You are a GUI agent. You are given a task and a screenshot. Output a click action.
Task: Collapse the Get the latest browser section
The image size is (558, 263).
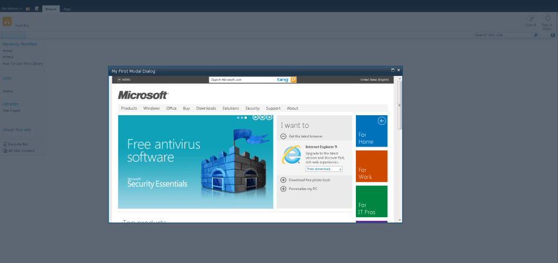[x=284, y=136]
